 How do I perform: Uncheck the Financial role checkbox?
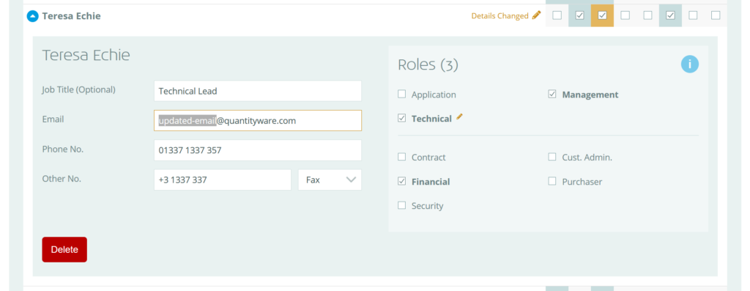tap(402, 181)
